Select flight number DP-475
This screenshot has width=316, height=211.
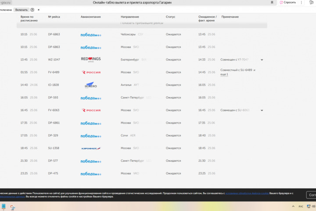coord(53,173)
